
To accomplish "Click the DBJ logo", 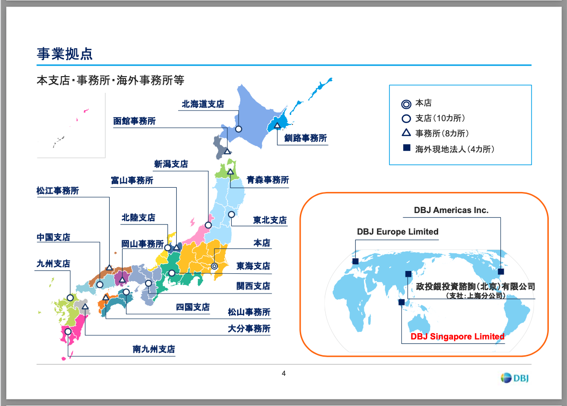I will click(x=515, y=378).
